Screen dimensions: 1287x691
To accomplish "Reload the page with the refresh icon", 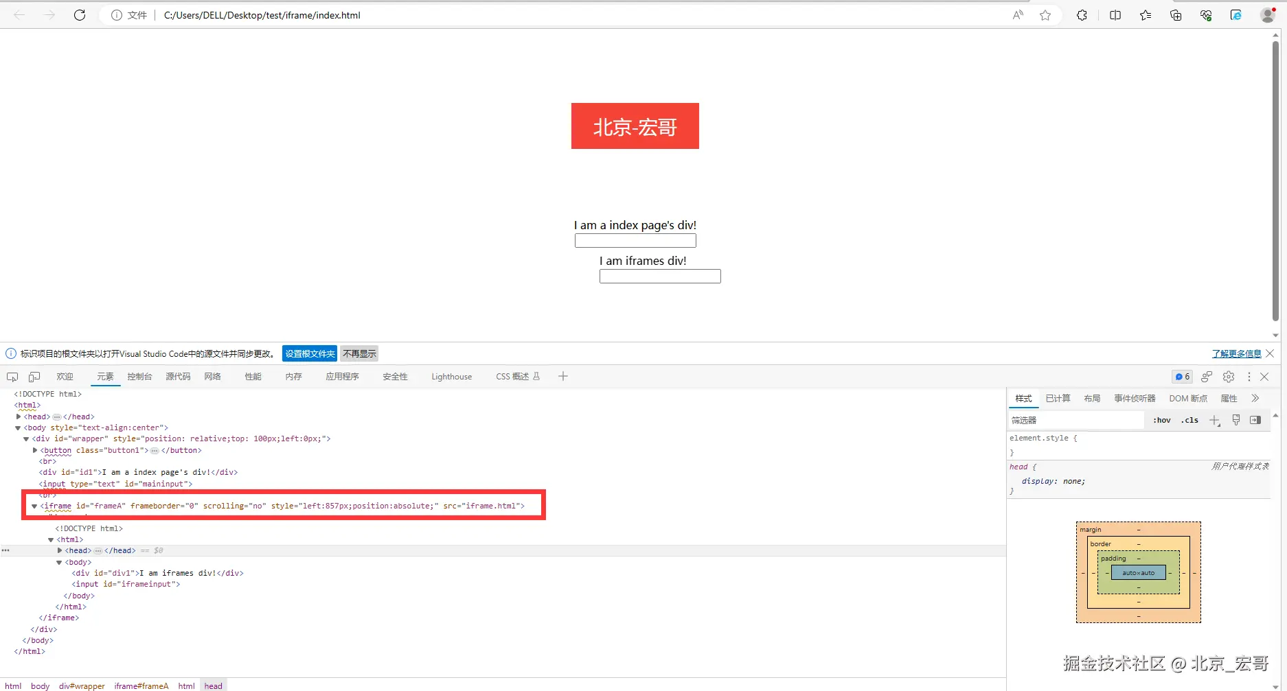I will pyautogui.click(x=80, y=15).
